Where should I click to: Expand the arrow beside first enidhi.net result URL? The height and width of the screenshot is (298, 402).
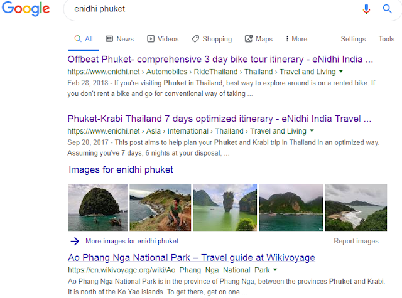[x=341, y=72]
